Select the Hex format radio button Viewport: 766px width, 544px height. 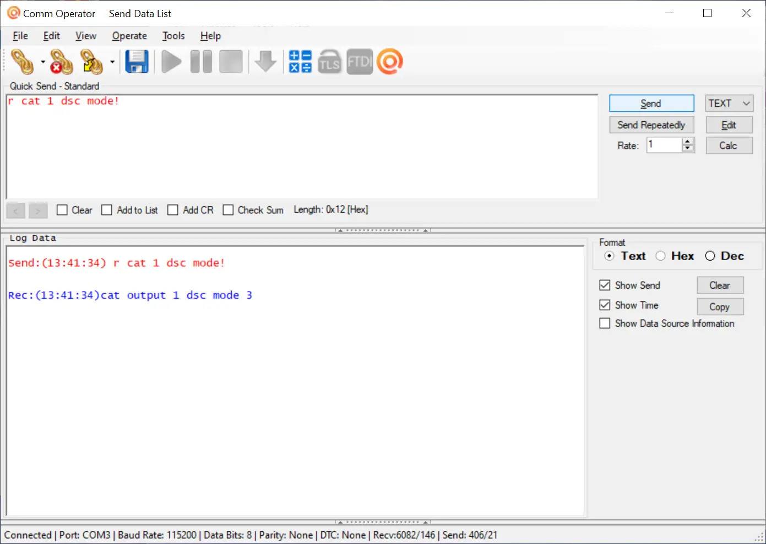[x=661, y=256]
